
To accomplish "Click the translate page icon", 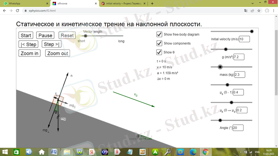I will coord(246,11).
